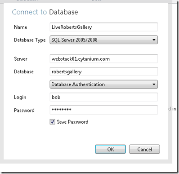Click the Name field containing LiveRobertsGallery
Image resolution: width=179 pixels, height=174 pixels.
[103, 27]
